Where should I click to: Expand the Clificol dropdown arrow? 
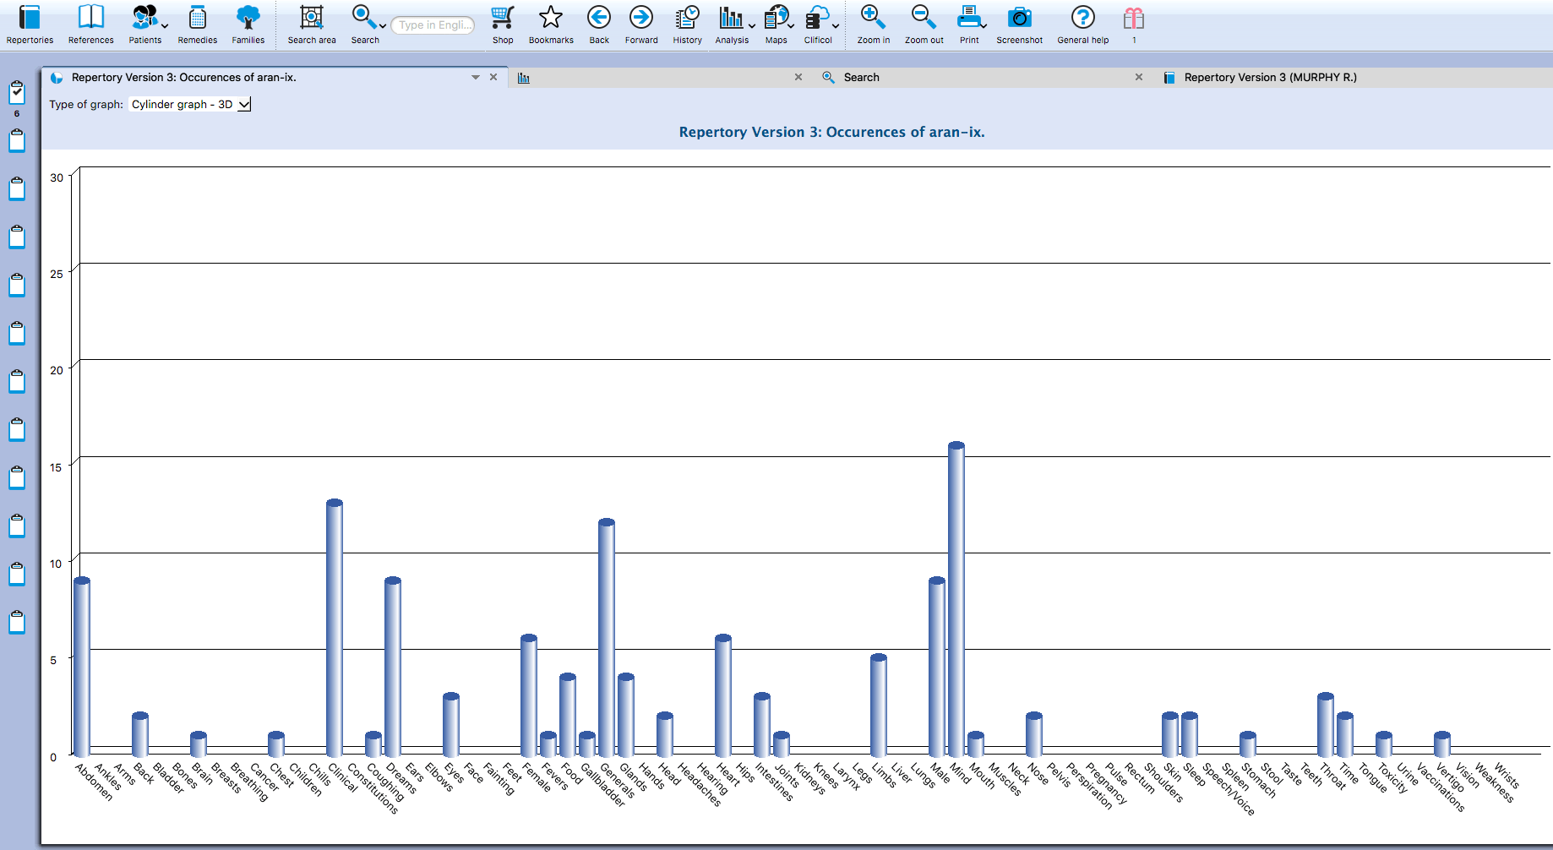pos(835,26)
